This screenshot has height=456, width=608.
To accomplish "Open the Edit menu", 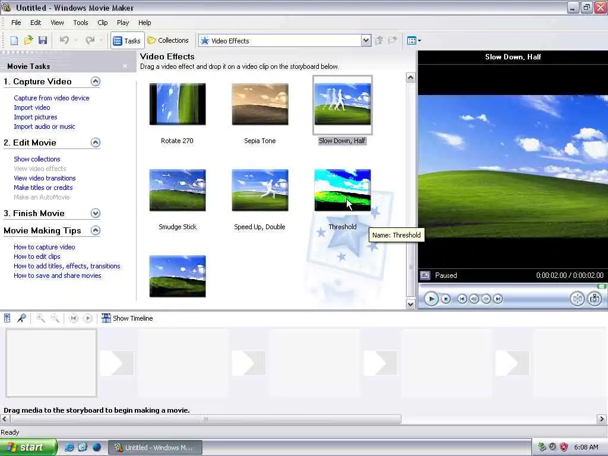I will [x=36, y=23].
